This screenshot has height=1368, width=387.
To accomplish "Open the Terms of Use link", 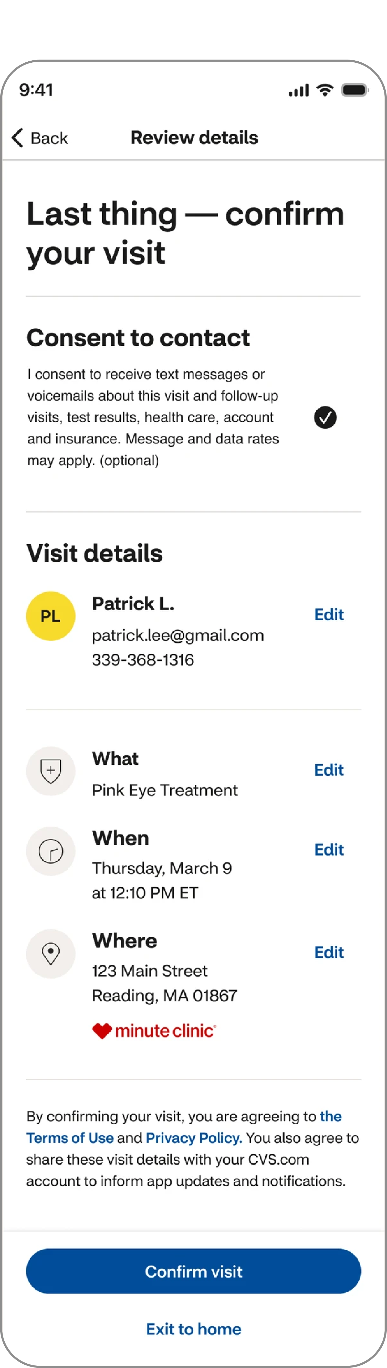I will (70, 1137).
